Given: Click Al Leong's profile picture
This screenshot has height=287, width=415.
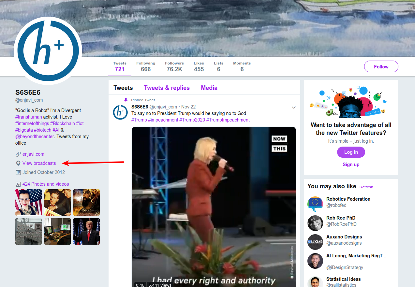Looking at the screenshot, I should tap(315, 261).
